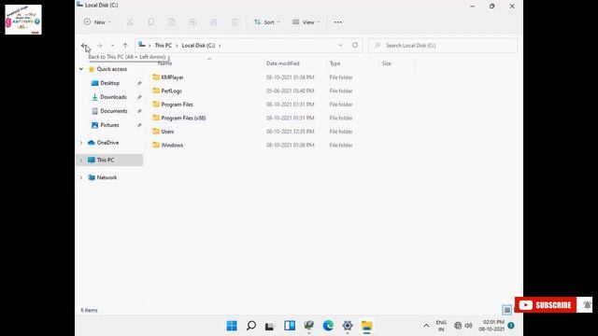Open Pictures in Quick access
The width and height of the screenshot is (598, 336).
[109, 125]
